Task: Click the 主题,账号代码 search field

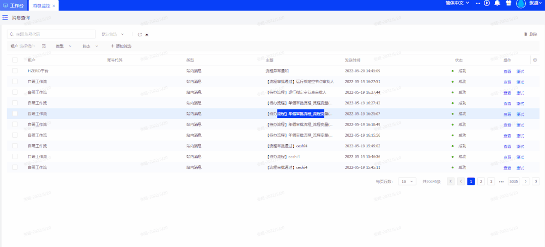Action: pos(51,34)
